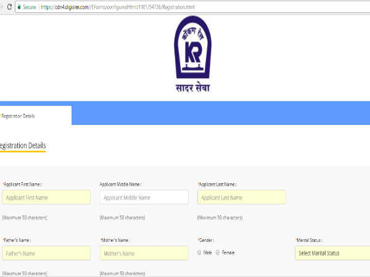Click the Hindi slogan text below the logo
The height and width of the screenshot is (277, 370).
193,88
